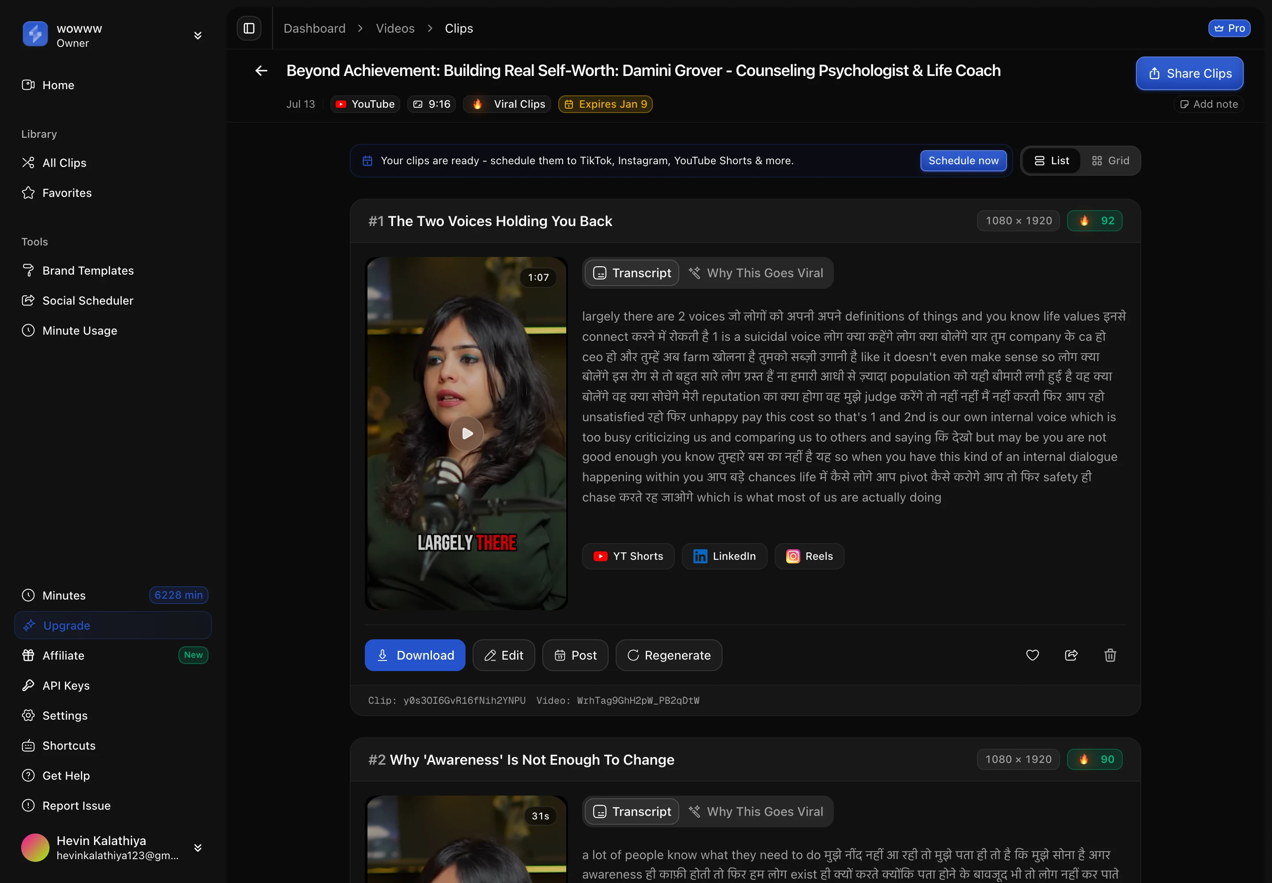The width and height of the screenshot is (1272, 883).
Task: Click the 1080 × 1920 badge on clip #1
Action: point(1018,221)
